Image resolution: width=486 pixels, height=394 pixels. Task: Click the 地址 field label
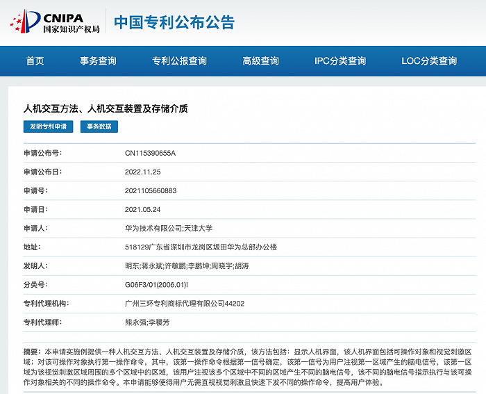32,247
